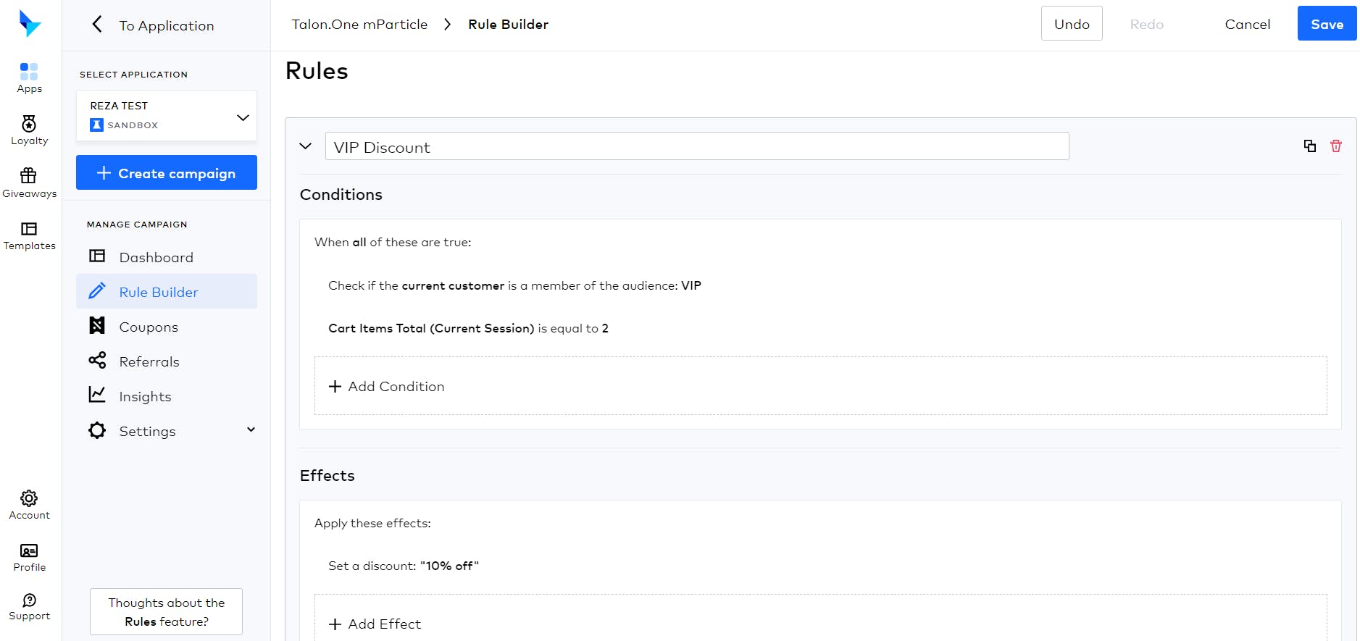Go to Dashboard menu item
The height and width of the screenshot is (641, 1360).
(x=167, y=256)
